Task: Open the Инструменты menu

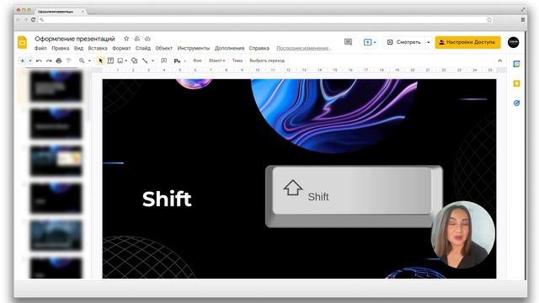Action: click(x=194, y=49)
